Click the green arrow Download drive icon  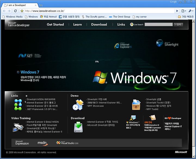(78, 127)
